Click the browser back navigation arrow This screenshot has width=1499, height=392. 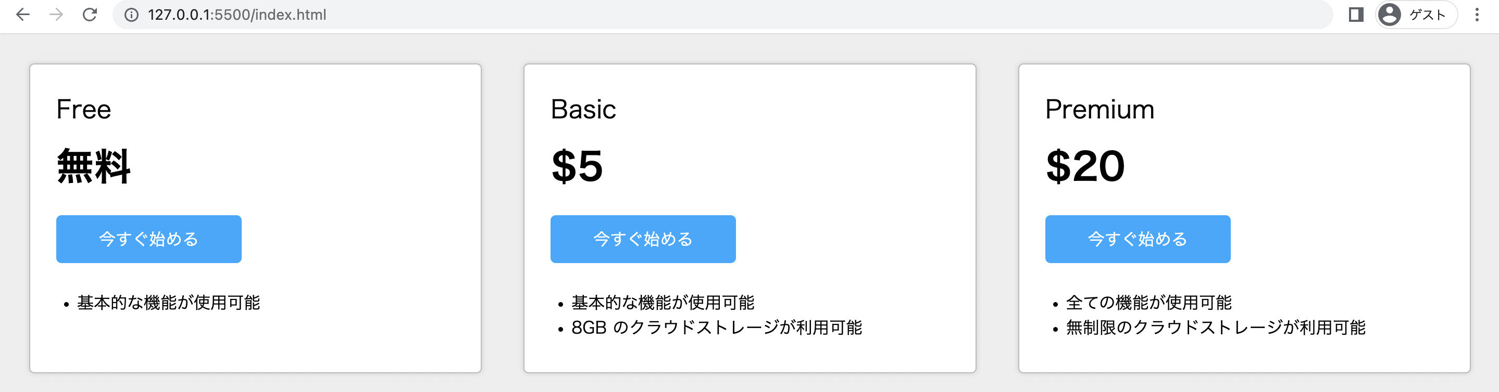(x=23, y=15)
